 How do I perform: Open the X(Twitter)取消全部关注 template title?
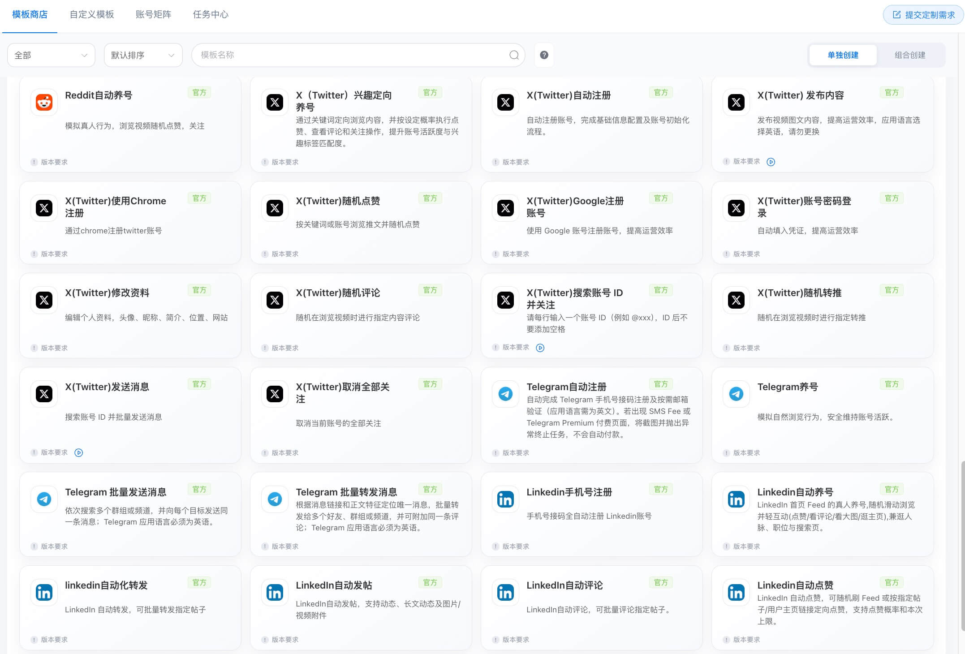[x=343, y=392]
